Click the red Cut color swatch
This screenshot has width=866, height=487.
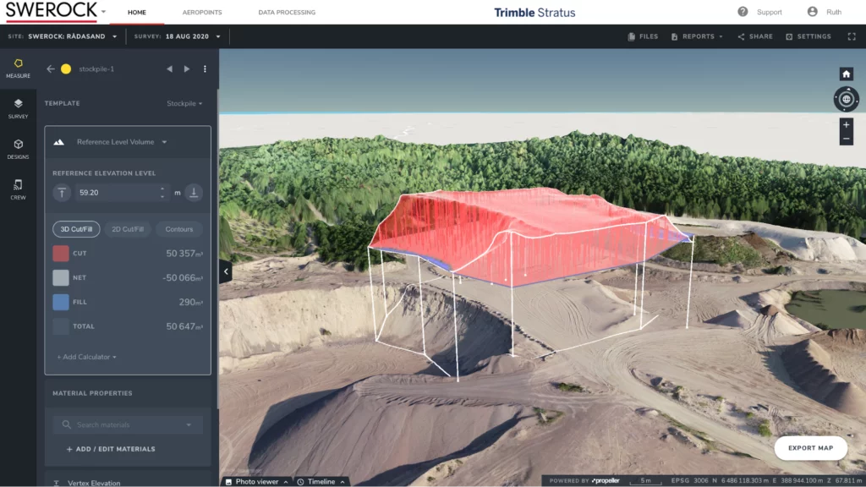(61, 254)
